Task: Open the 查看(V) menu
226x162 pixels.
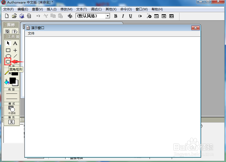Action: (37, 9)
